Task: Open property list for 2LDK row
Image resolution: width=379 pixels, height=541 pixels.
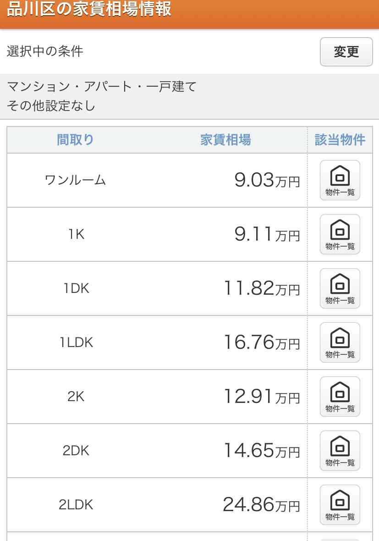Action: (x=340, y=505)
